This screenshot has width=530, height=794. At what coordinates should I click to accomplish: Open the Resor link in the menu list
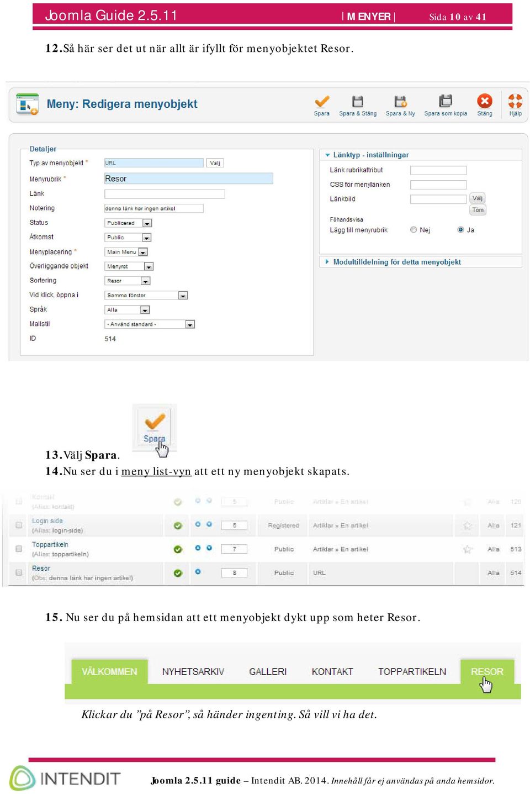coord(41,569)
